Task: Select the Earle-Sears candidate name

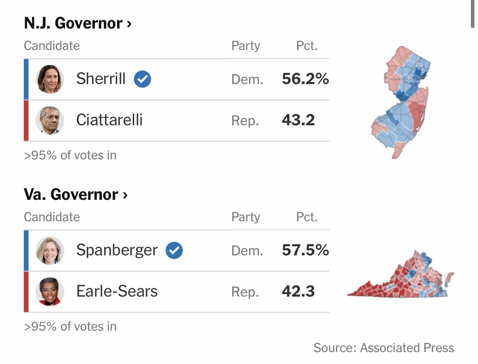Action: coord(117,291)
